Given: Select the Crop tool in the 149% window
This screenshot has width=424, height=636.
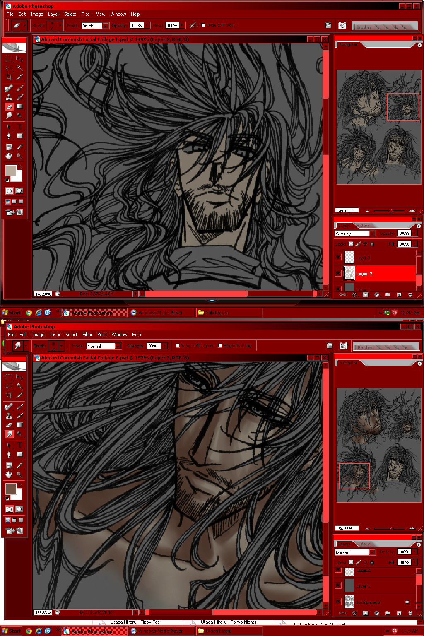Looking at the screenshot, I should point(9,77).
